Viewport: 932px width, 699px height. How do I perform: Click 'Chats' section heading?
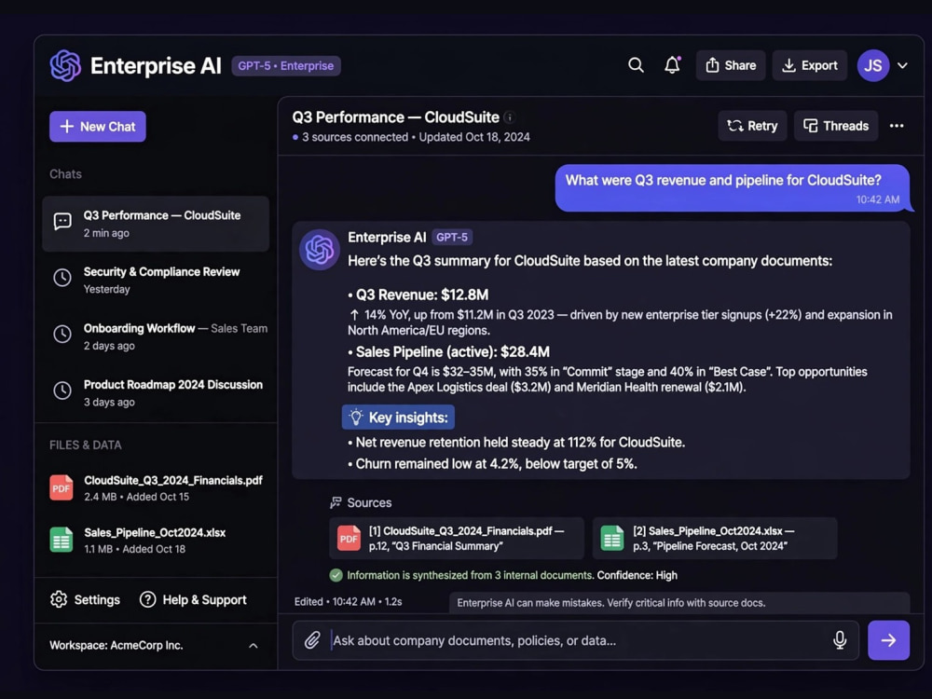pyautogui.click(x=65, y=174)
